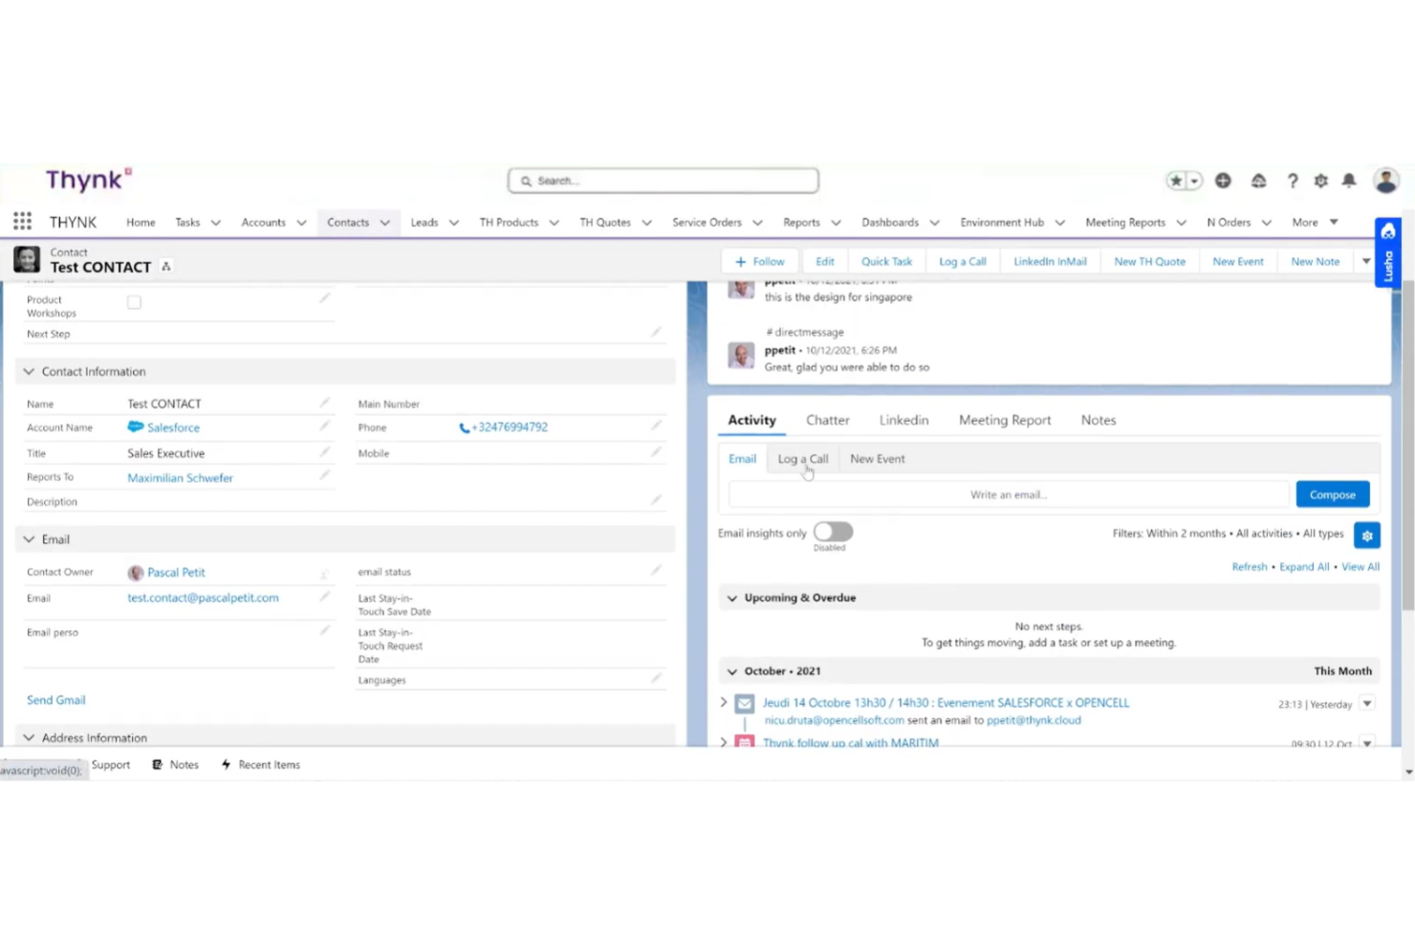The width and height of the screenshot is (1415, 944).
Task: Tick the Product Workshops checkbox
Action: [134, 302]
